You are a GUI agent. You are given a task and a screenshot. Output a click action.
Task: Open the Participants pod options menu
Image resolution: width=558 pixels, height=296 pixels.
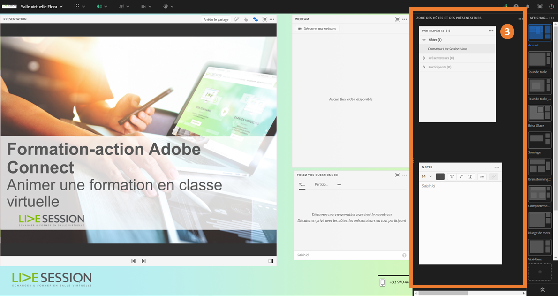pyautogui.click(x=491, y=31)
